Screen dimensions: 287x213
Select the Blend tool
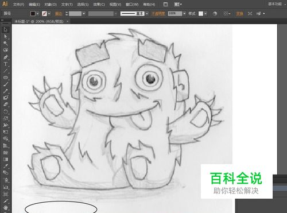tap(6, 173)
